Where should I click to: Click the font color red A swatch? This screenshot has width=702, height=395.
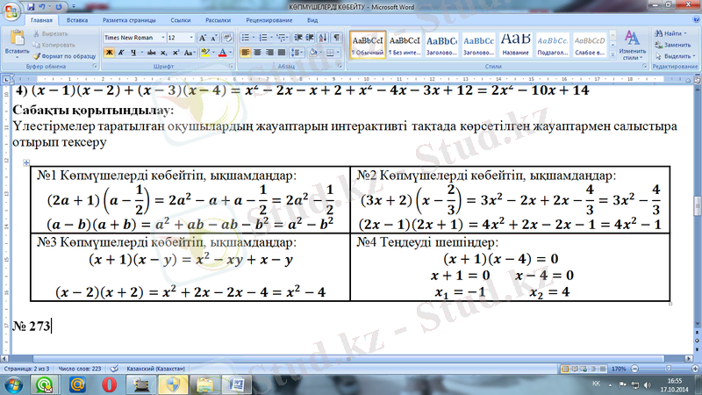coord(222,53)
